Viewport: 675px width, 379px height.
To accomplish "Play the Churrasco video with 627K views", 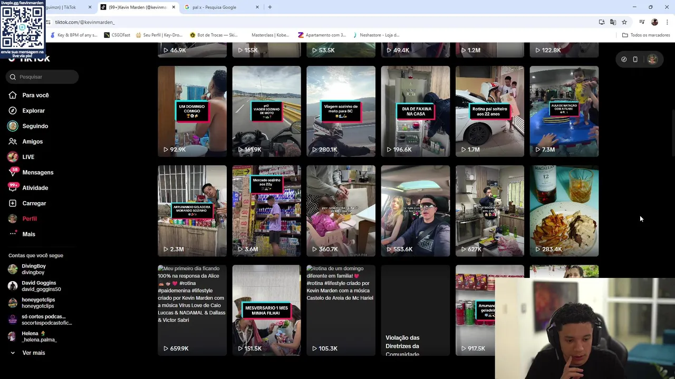I will [489, 211].
